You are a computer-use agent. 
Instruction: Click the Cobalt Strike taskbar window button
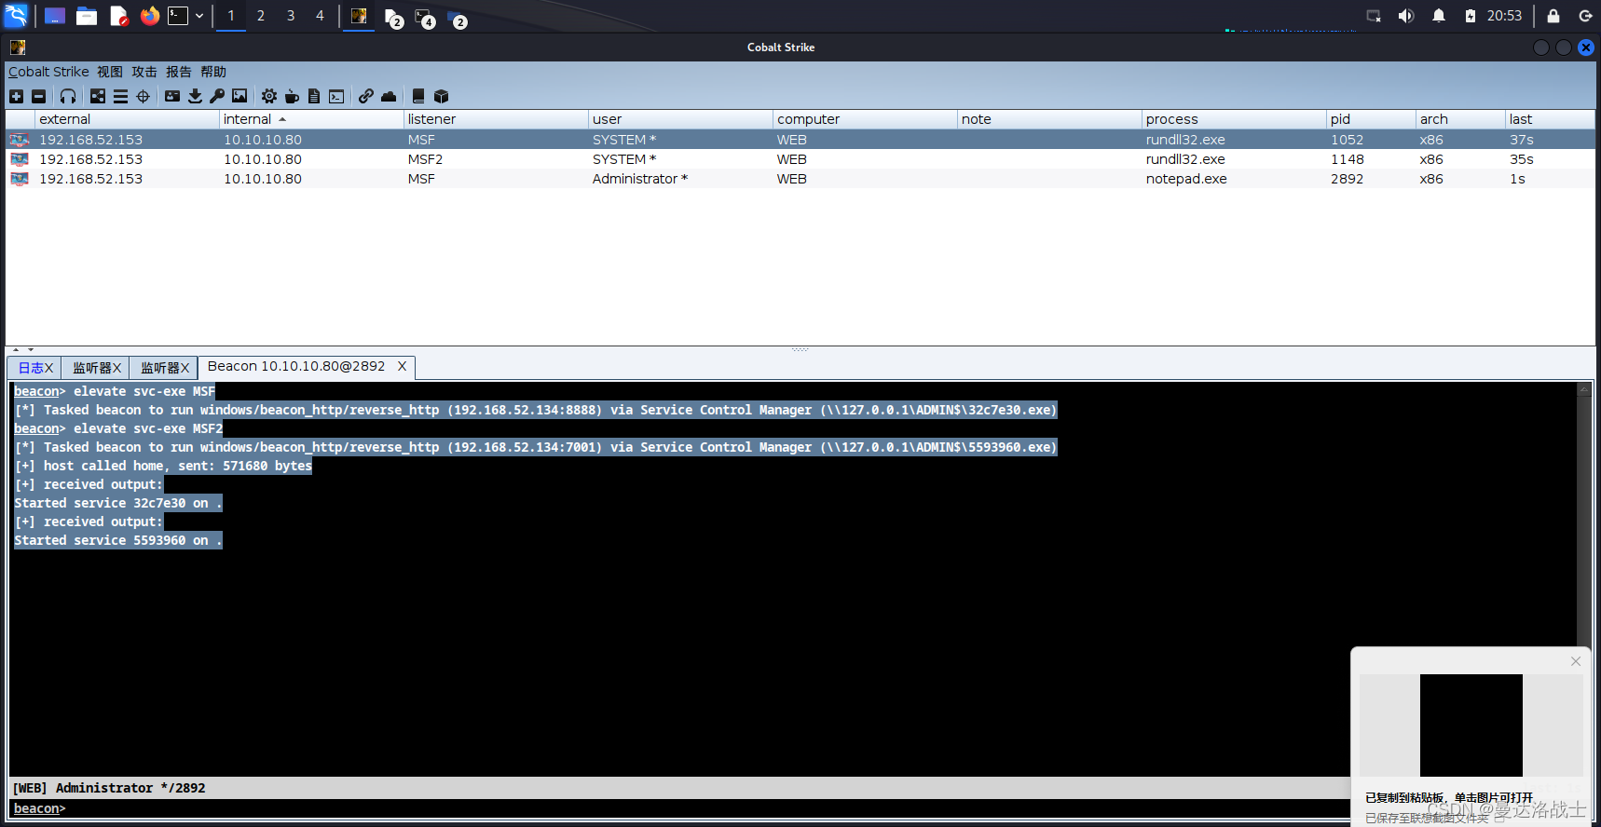pos(358,16)
